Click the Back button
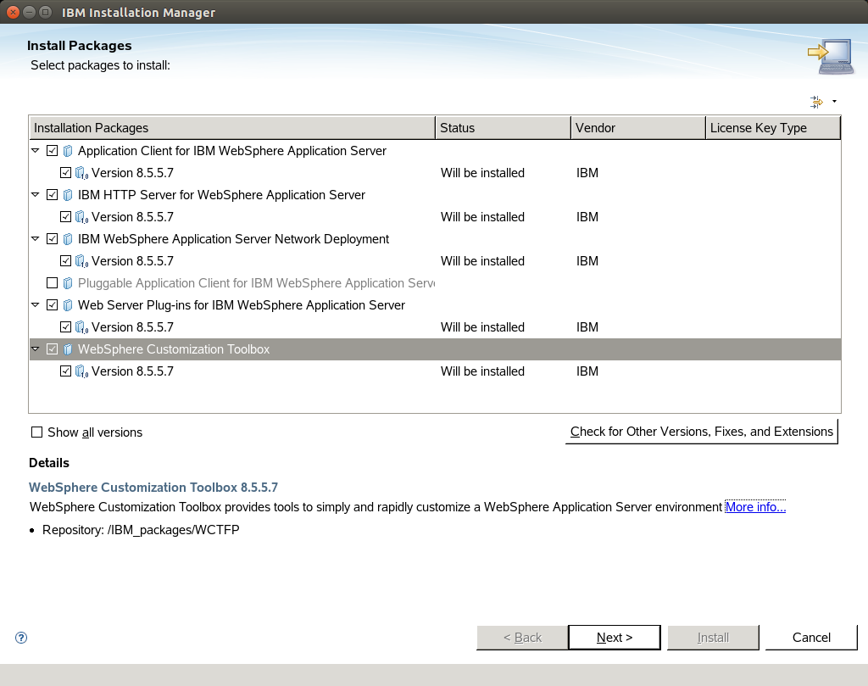The width and height of the screenshot is (868, 686). pyautogui.click(x=522, y=638)
